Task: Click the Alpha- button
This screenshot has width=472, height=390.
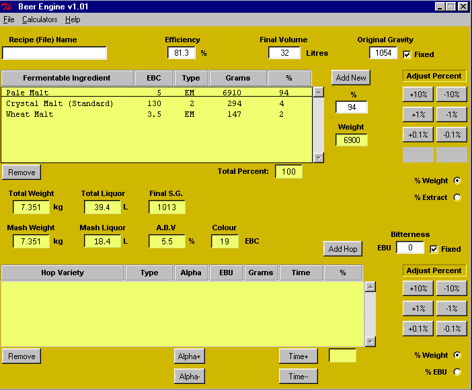Action: (x=190, y=376)
